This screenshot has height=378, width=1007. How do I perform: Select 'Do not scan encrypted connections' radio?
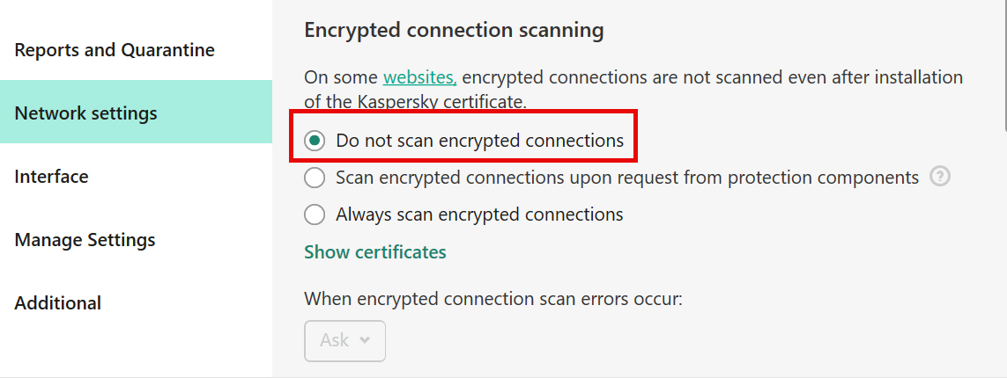tap(315, 141)
